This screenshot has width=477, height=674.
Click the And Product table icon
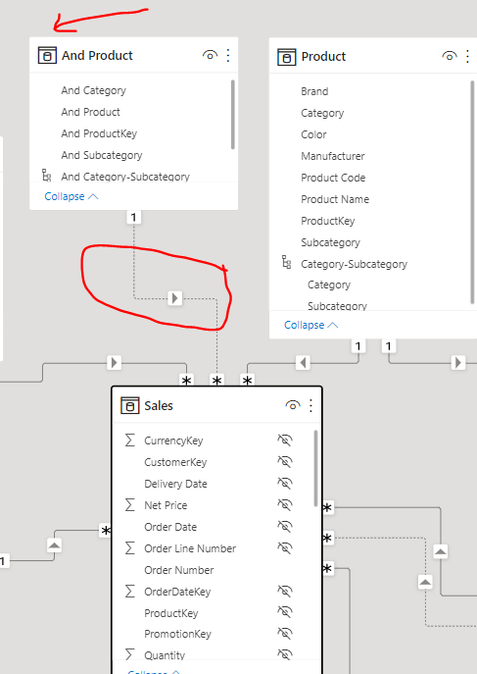coord(47,56)
